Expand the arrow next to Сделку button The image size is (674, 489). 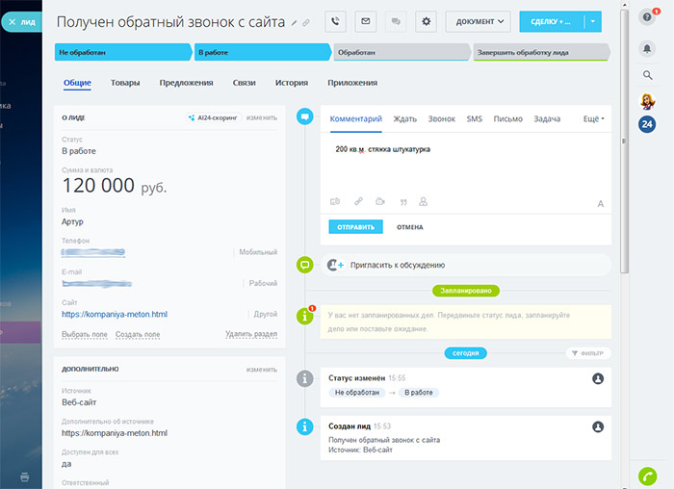[594, 20]
